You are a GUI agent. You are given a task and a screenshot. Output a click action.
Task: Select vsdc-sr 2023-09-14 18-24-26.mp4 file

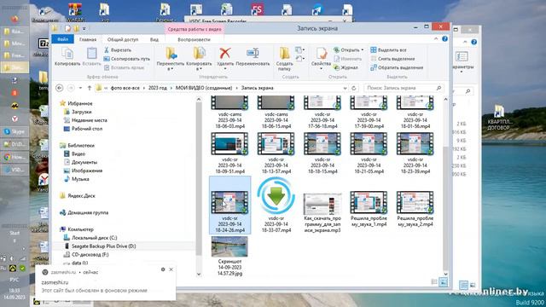[229, 206]
